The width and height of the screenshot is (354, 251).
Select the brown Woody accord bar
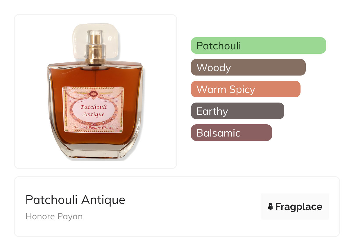tap(248, 67)
